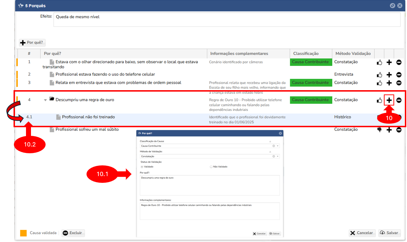407x242 pixels.
Task: Select row 'Profissional não foi treinado'
Action: pyautogui.click(x=210, y=119)
